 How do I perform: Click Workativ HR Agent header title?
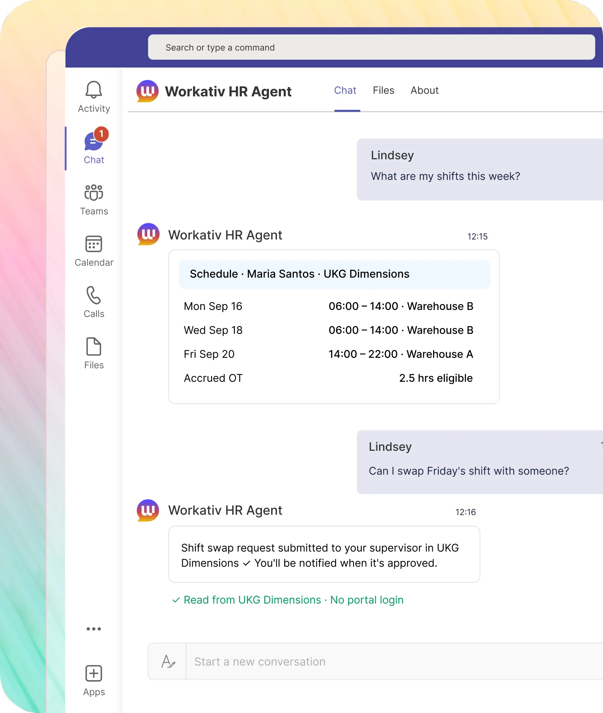point(228,92)
